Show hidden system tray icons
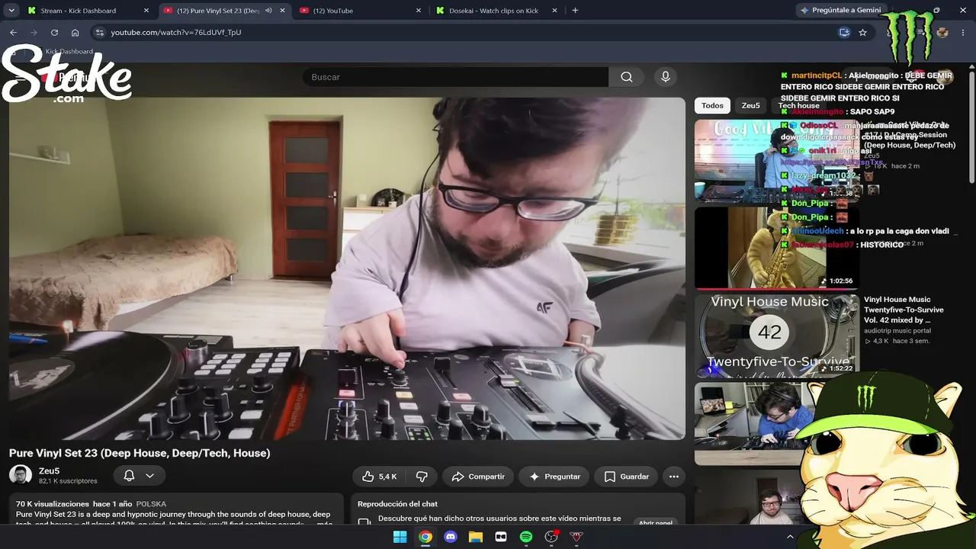Screen dimensions: 976x549 point(790,537)
